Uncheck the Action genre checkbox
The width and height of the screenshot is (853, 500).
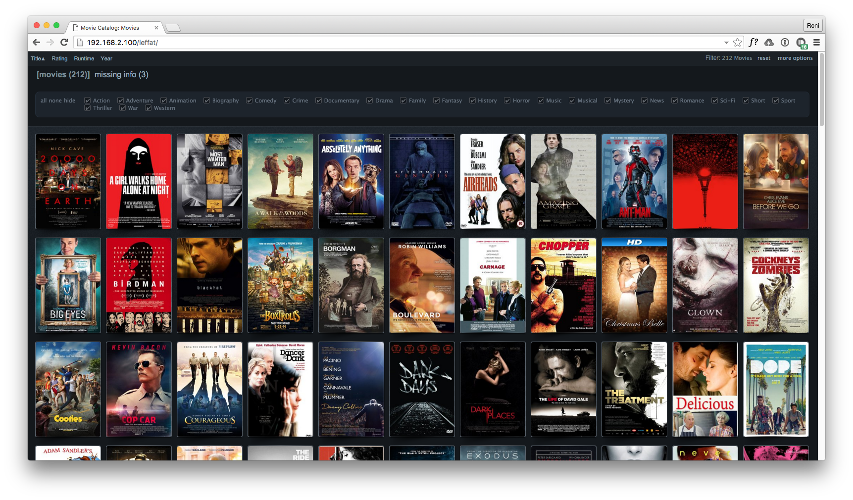pyautogui.click(x=88, y=100)
